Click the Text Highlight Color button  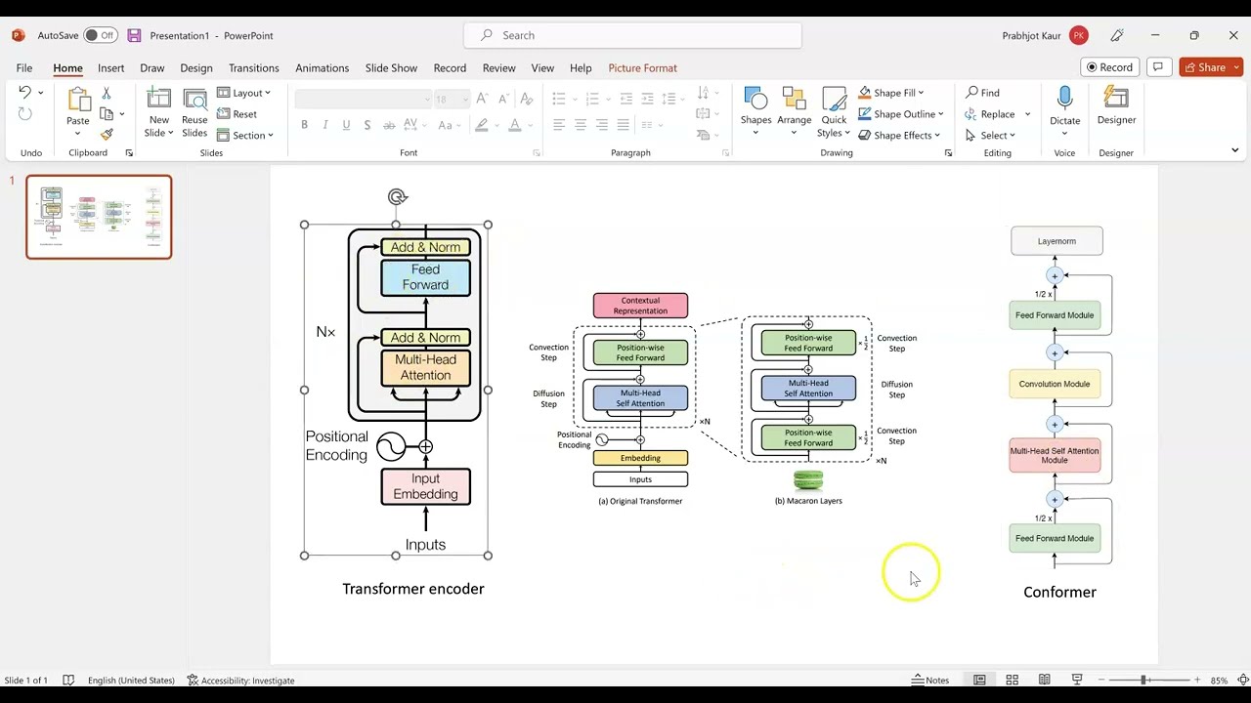point(481,125)
